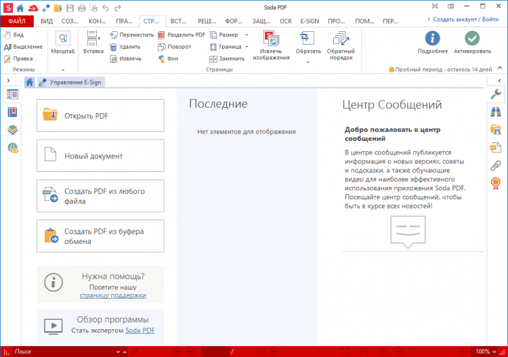Click the Split PDF (Разделить PDF) icon
The height and width of the screenshot is (357, 508).
(161, 35)
